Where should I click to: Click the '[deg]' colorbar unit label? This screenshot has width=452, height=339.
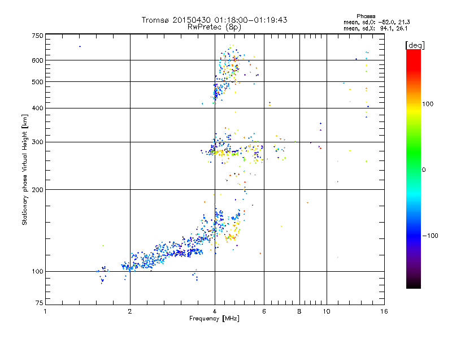(x=415, y=45)
